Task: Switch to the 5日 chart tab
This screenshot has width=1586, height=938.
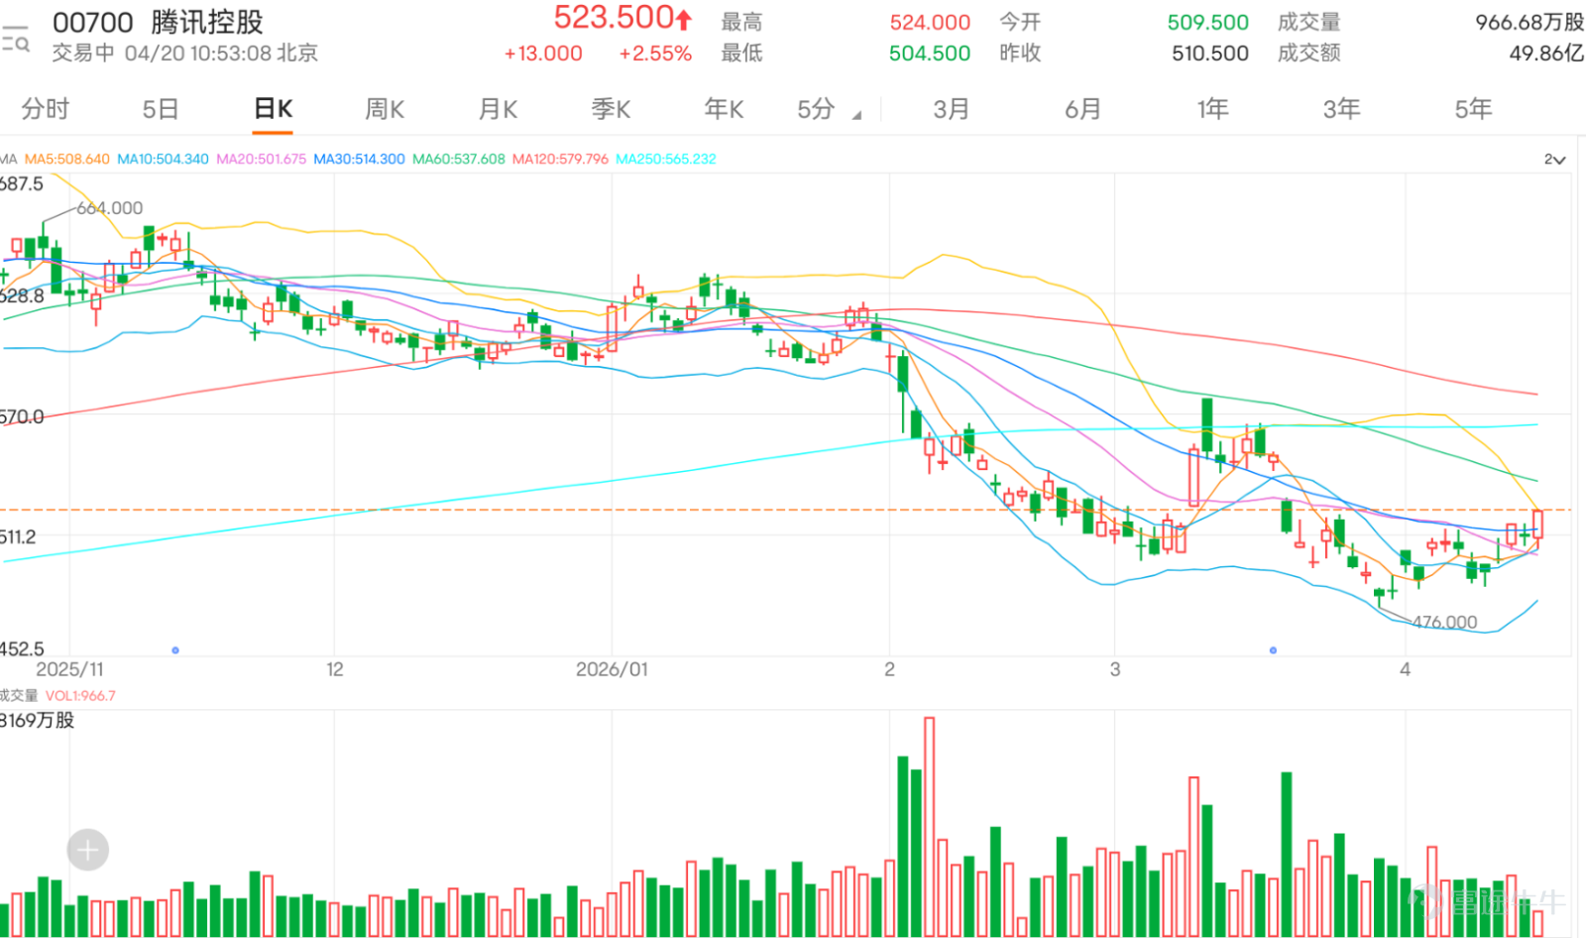Action: 160,108
